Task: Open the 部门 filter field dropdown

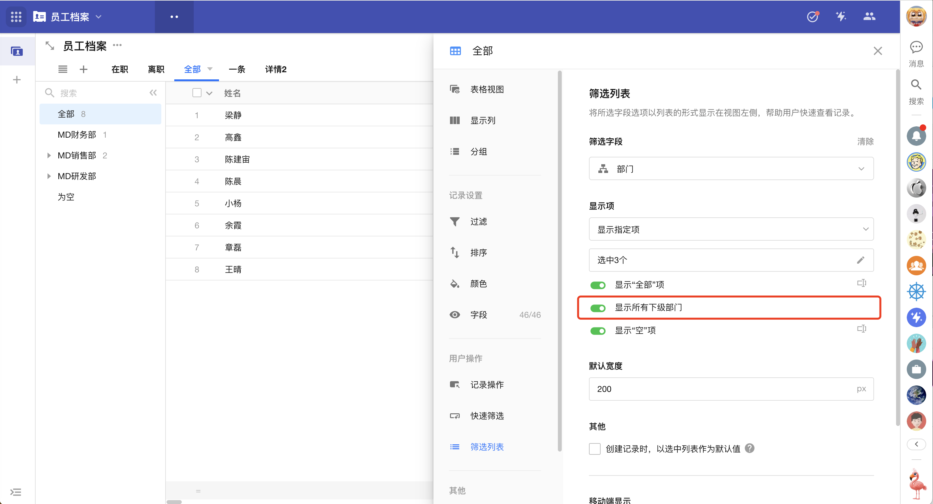Action: point(731,168)
